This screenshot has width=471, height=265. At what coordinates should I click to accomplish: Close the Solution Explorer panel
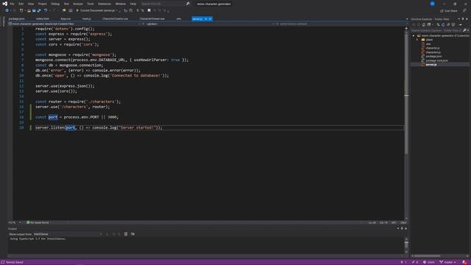click(x=467, y=19)
